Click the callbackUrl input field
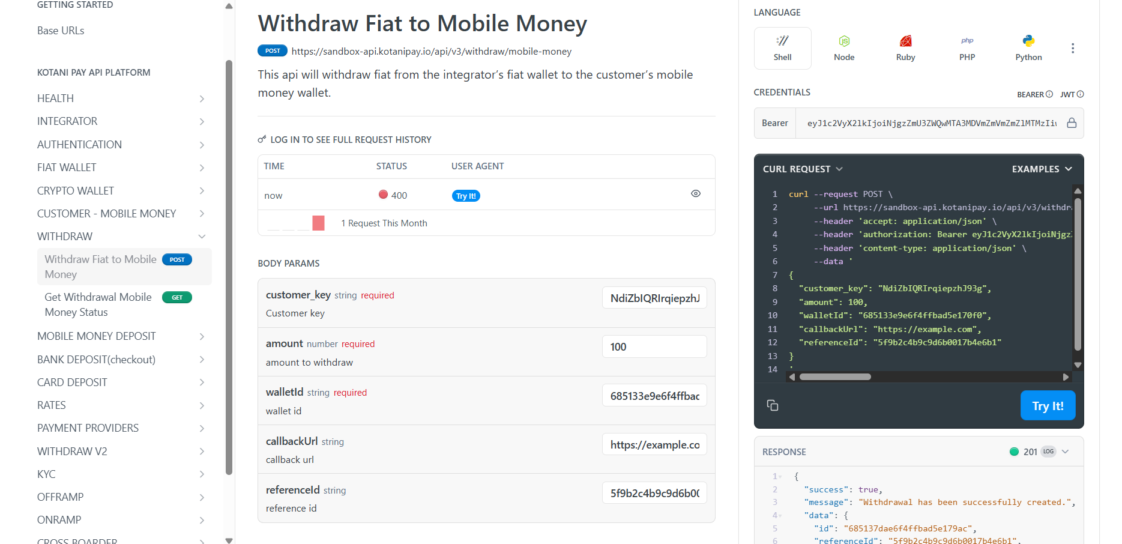 coord(654,444)
